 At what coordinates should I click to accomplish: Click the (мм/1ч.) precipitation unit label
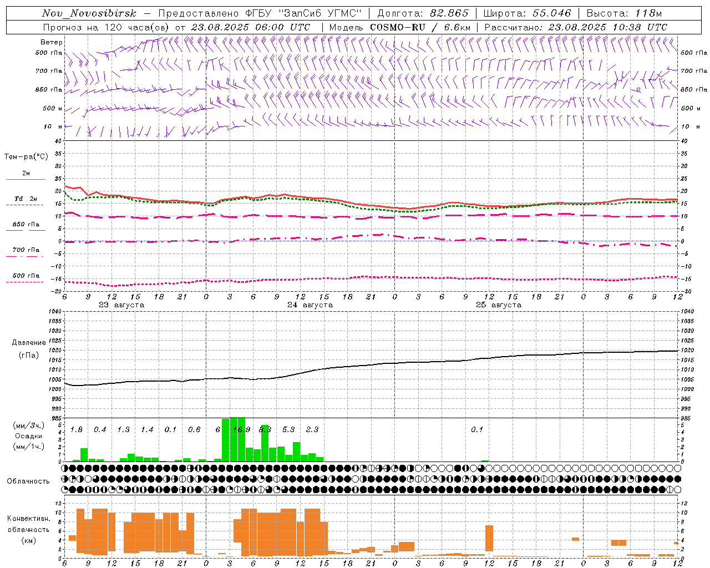[x=29, y=447]
